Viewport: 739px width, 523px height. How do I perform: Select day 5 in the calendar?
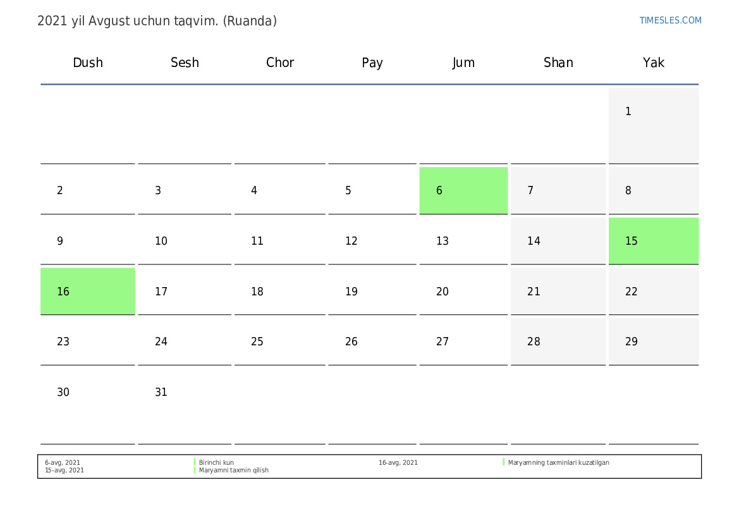coord(372,190)
